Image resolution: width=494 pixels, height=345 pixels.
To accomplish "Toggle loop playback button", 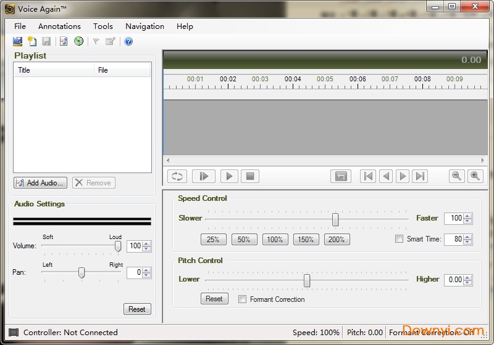I will click(x=177, y=176).
